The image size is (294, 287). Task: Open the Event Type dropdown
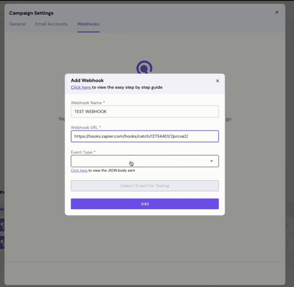coord(140,161)
